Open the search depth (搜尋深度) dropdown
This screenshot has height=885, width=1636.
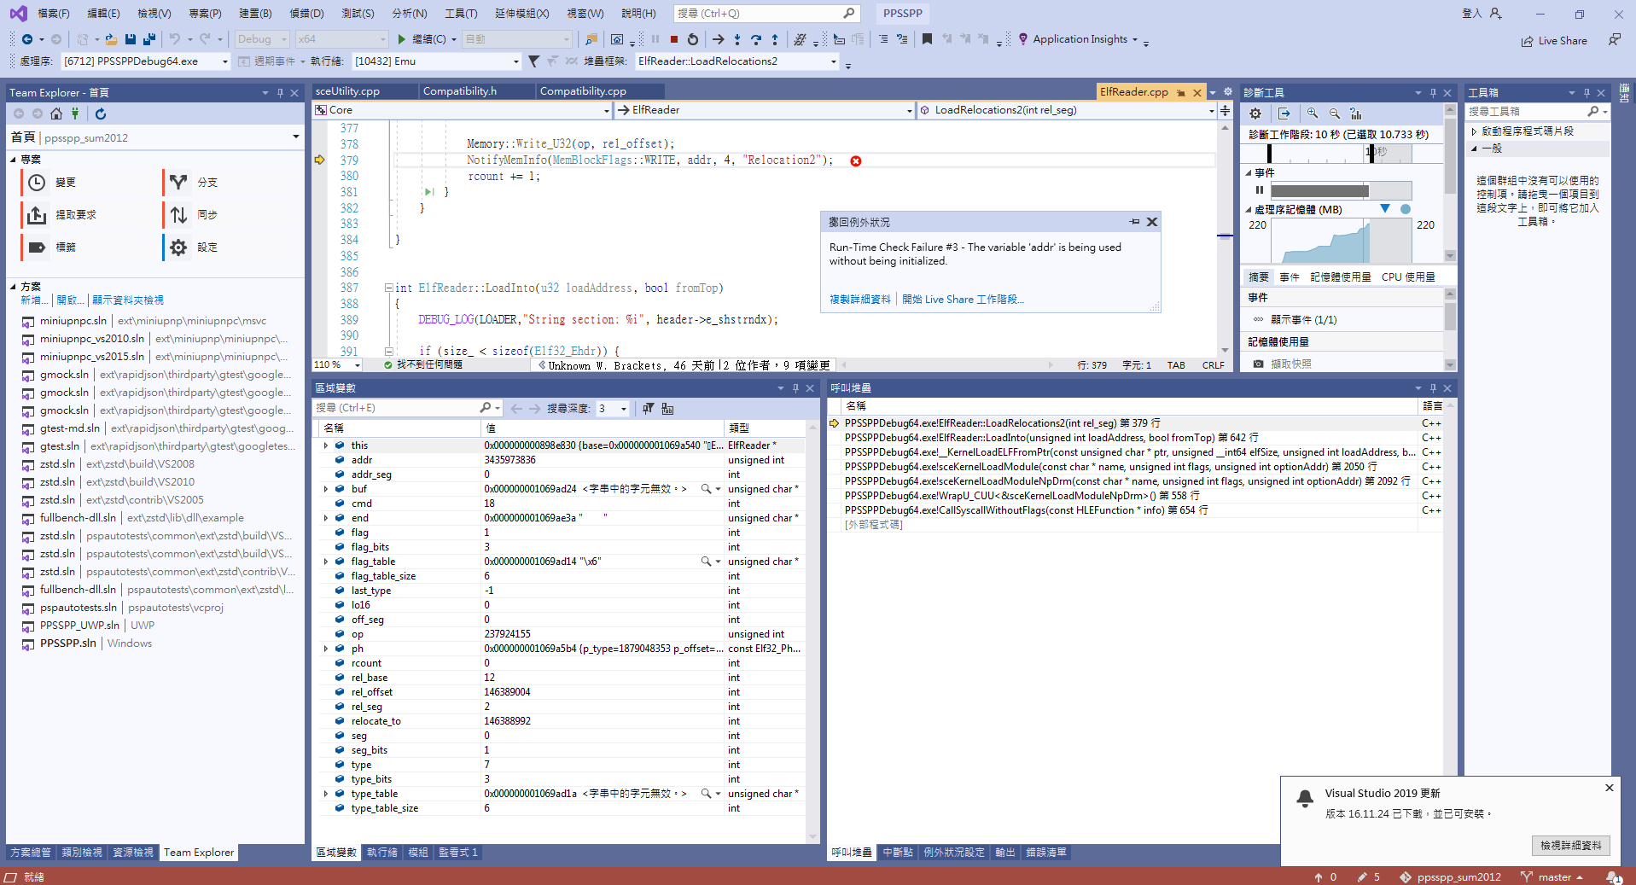click(x=624, y=409)
